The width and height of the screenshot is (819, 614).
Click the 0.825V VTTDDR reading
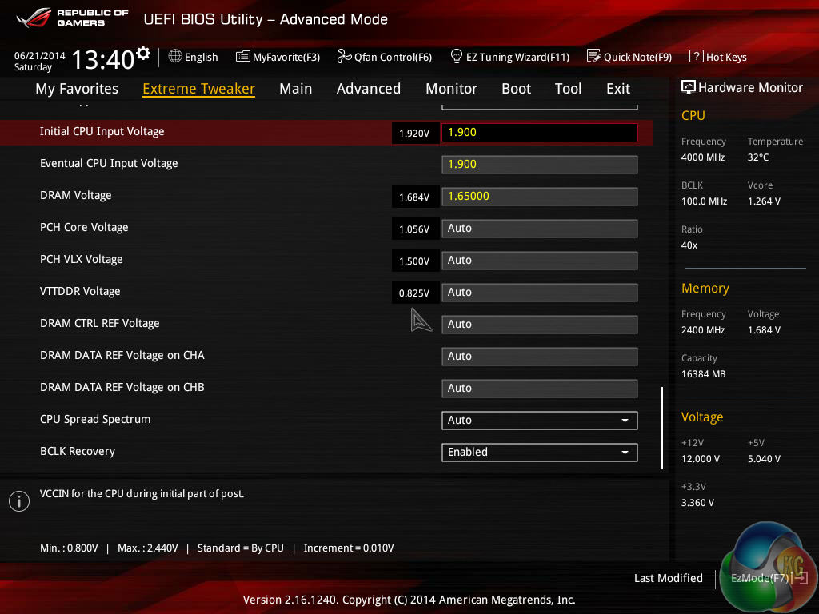click(x=414, y=293)
